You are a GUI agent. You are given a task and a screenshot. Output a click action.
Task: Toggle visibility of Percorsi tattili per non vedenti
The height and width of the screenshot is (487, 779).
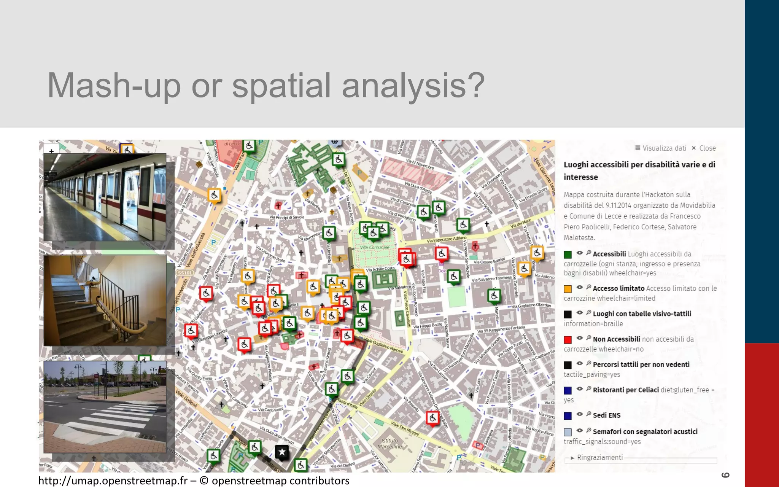pyautogui.click(x=580, y=363)
